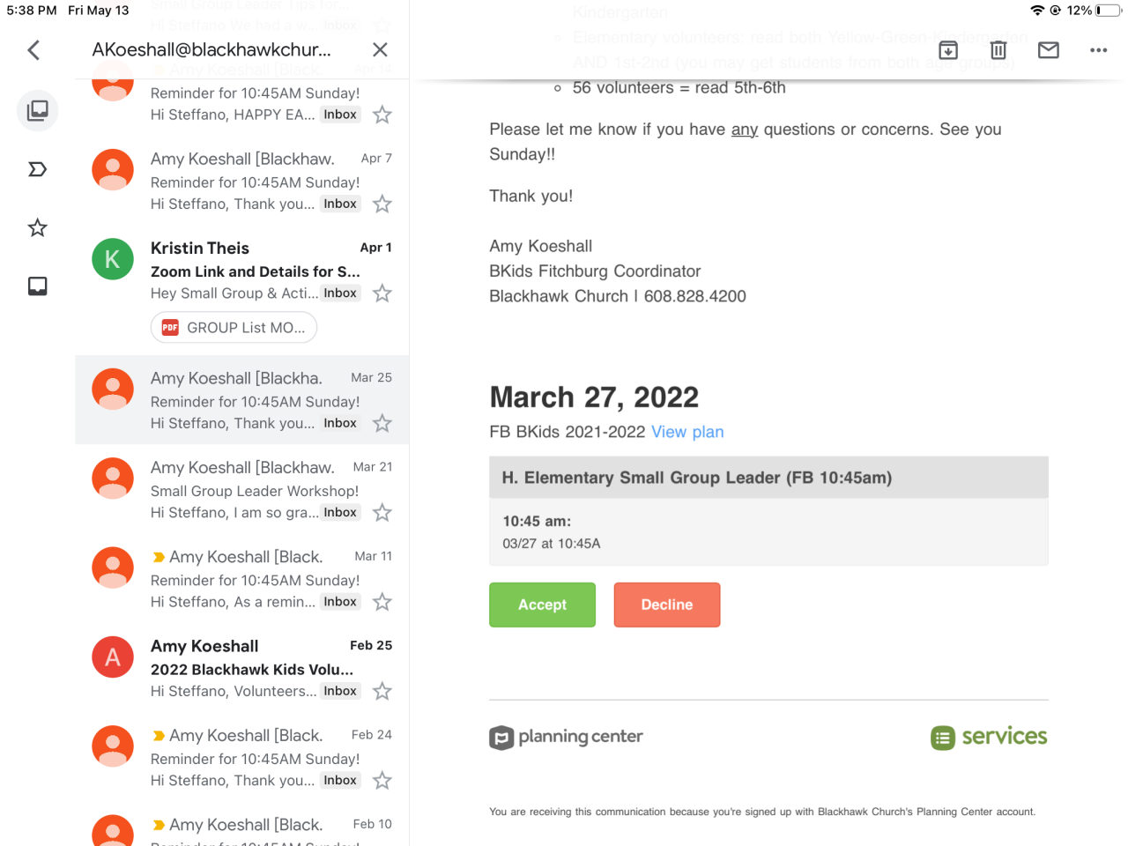
Task: Open the GROUP List PDF attachment
Action: pyautogui.click(x=234, y=328)
